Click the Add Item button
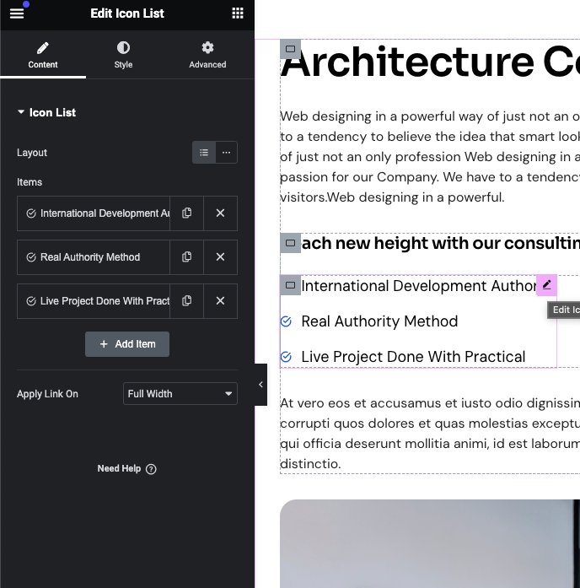Image resolution: width=580 pixels, height=588 pixels. (x=127, y=344)
